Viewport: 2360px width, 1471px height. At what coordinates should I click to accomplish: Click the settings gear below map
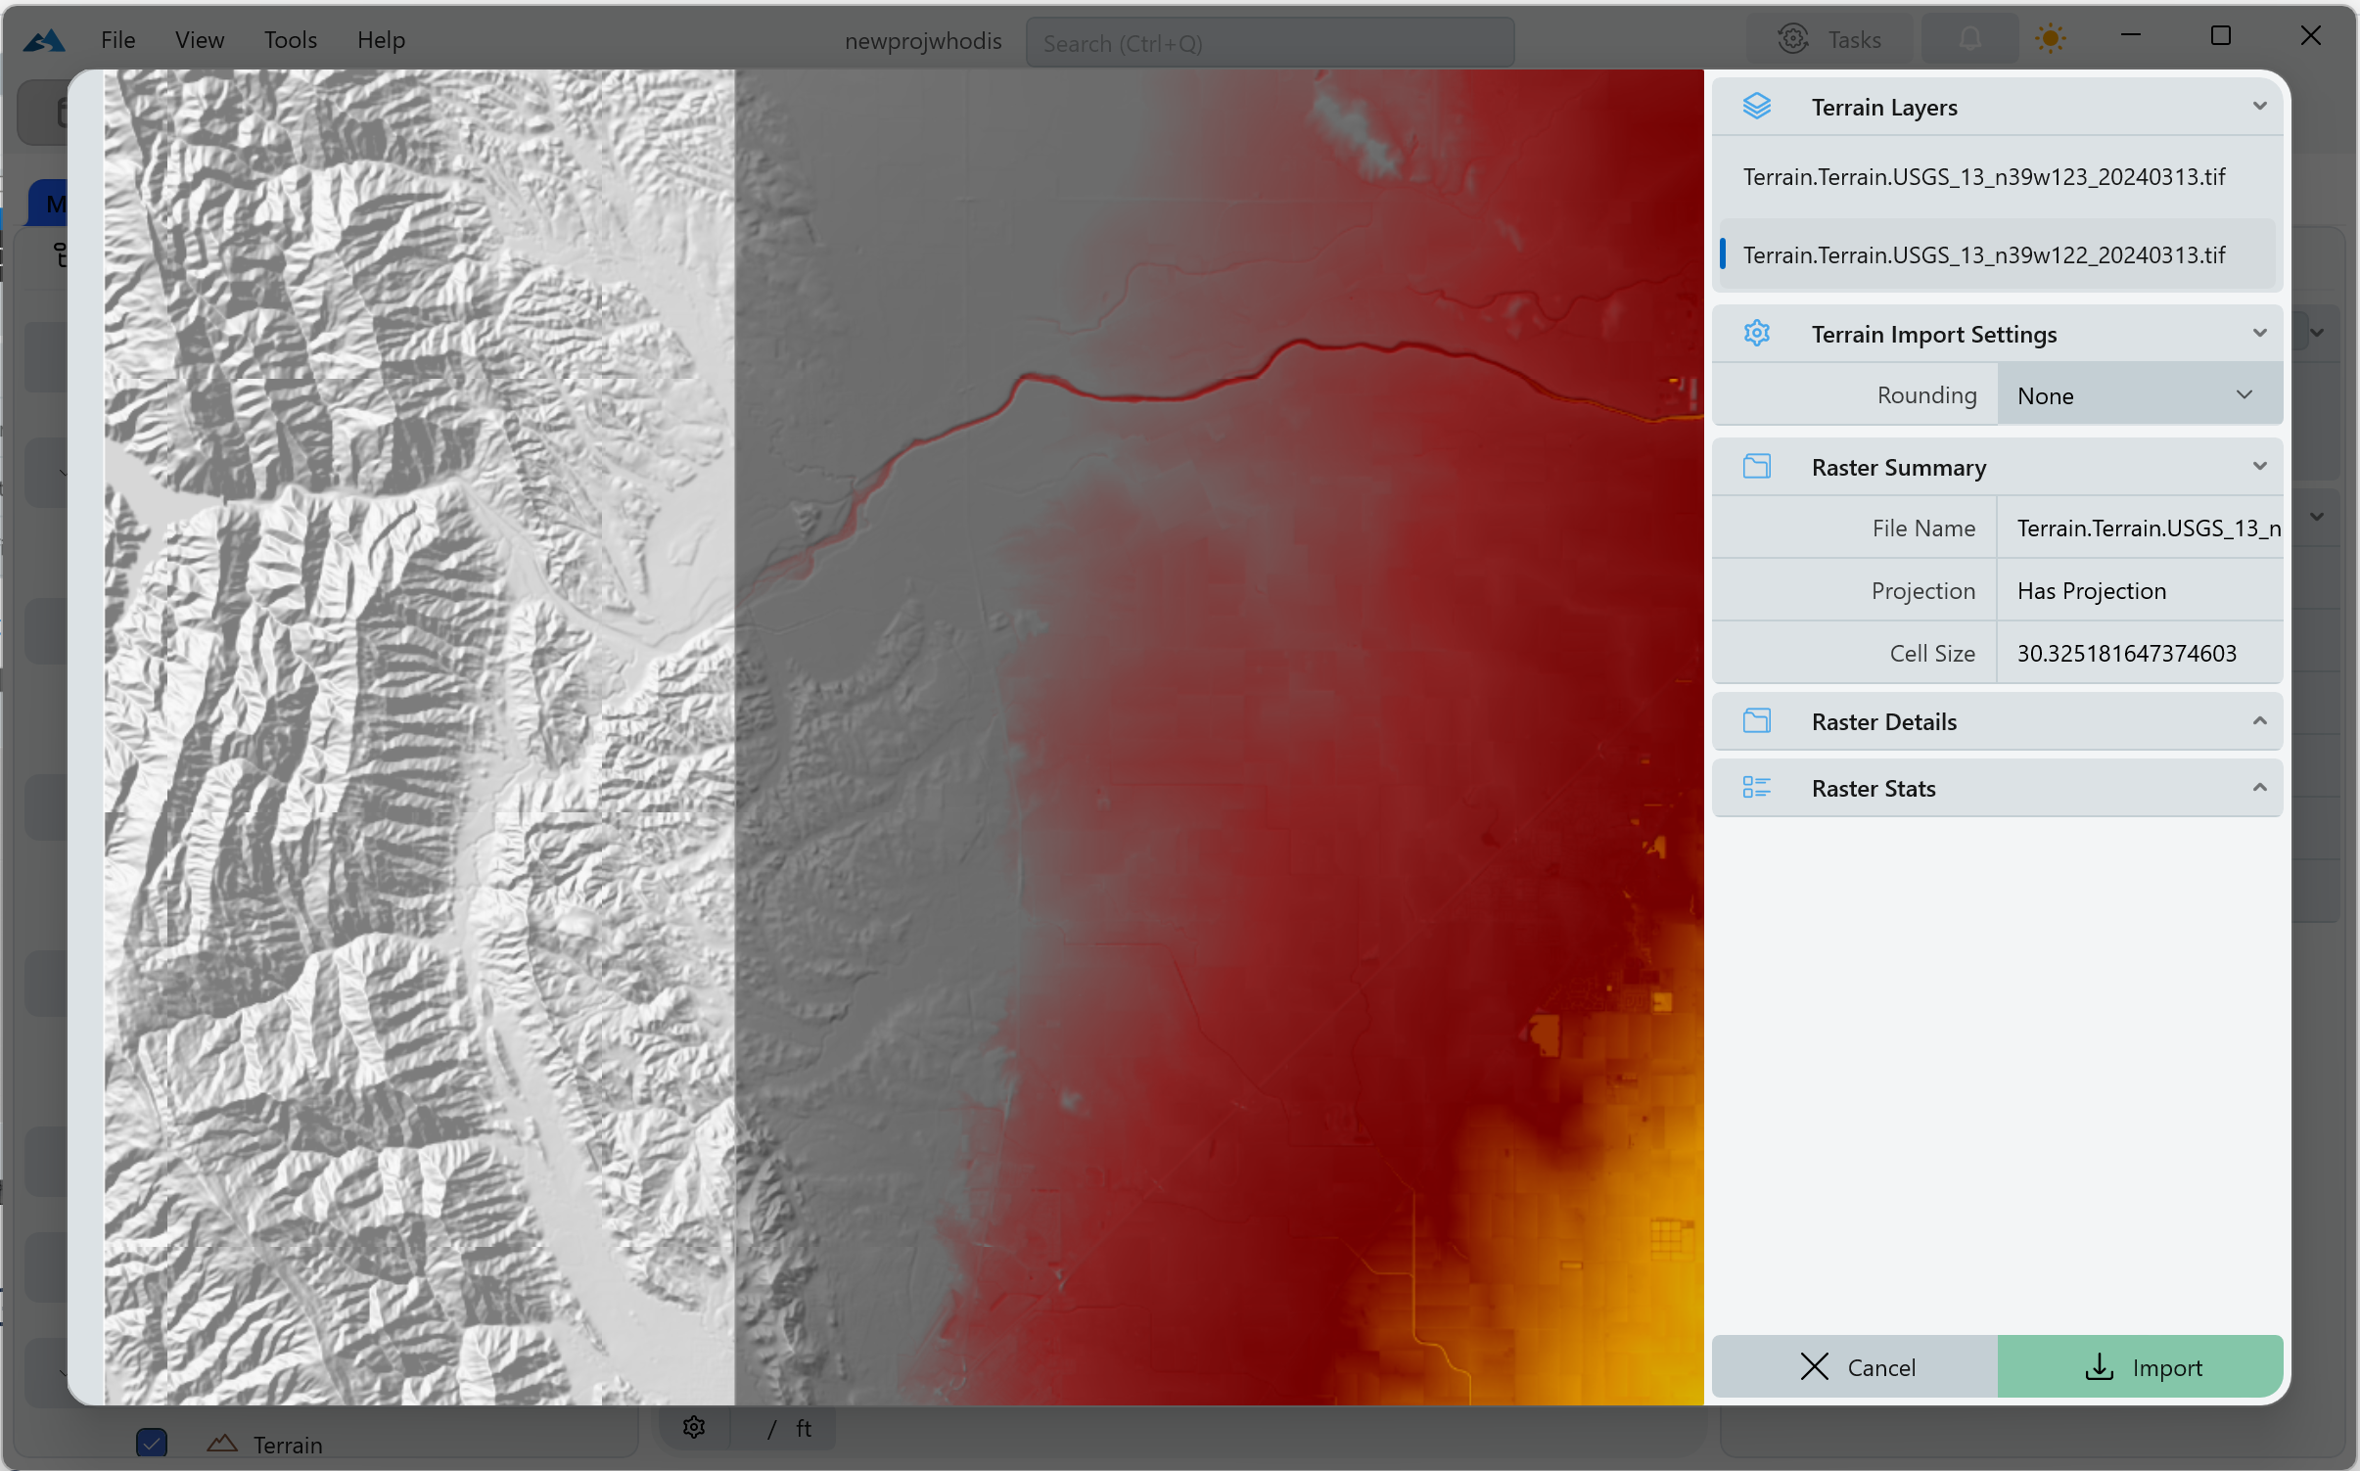(x=694, y=1428)
